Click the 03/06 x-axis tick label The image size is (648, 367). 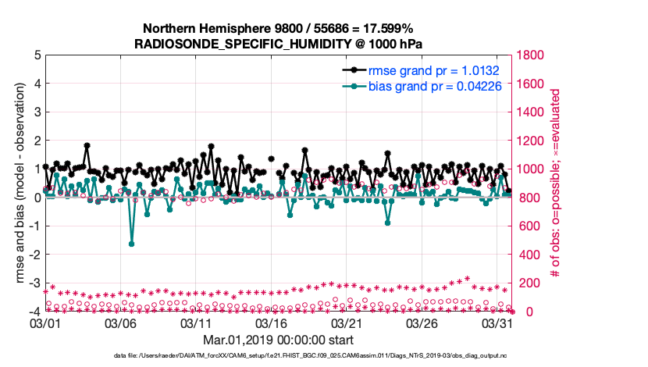pos(121,323)
